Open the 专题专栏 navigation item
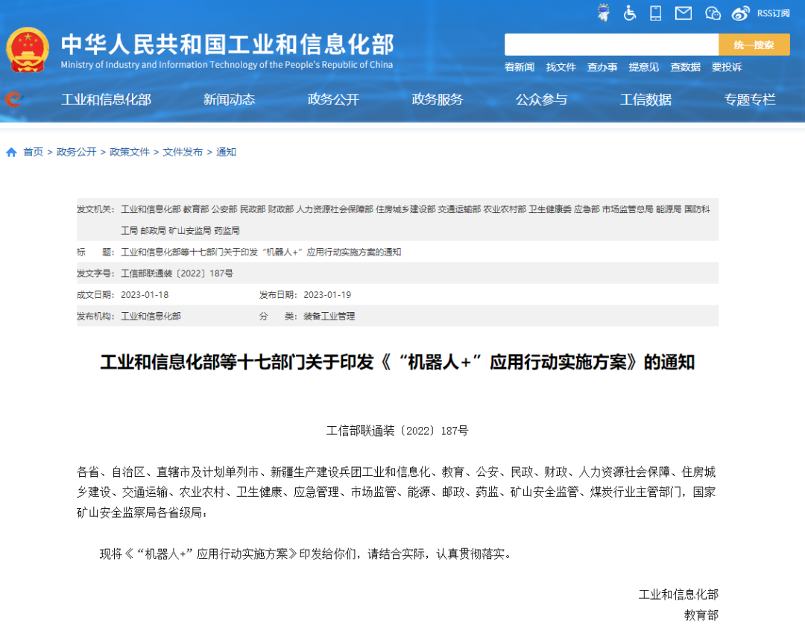Image resolution: width=805 pixels, height=625 pixels. pos(750,99)
